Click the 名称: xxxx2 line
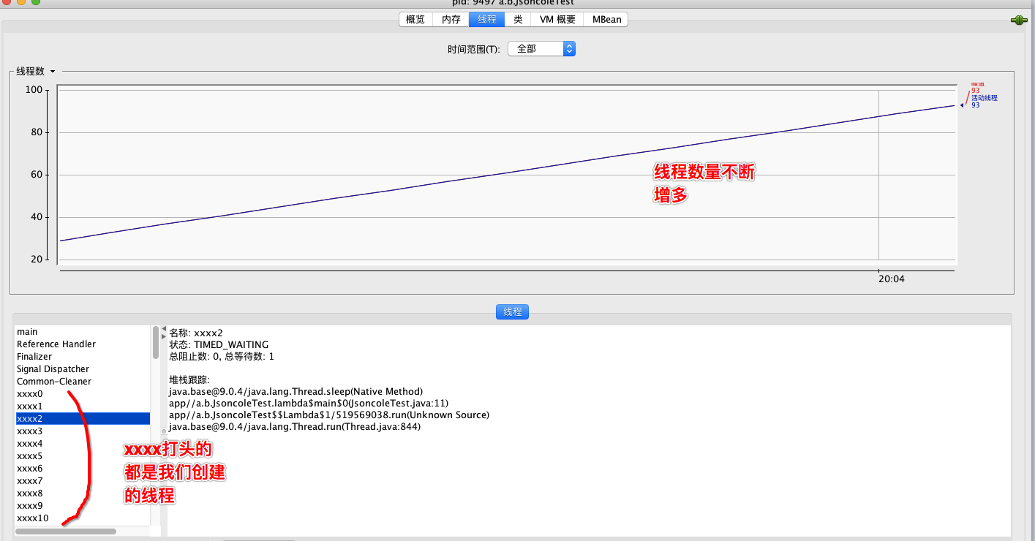 click(196, 333)
